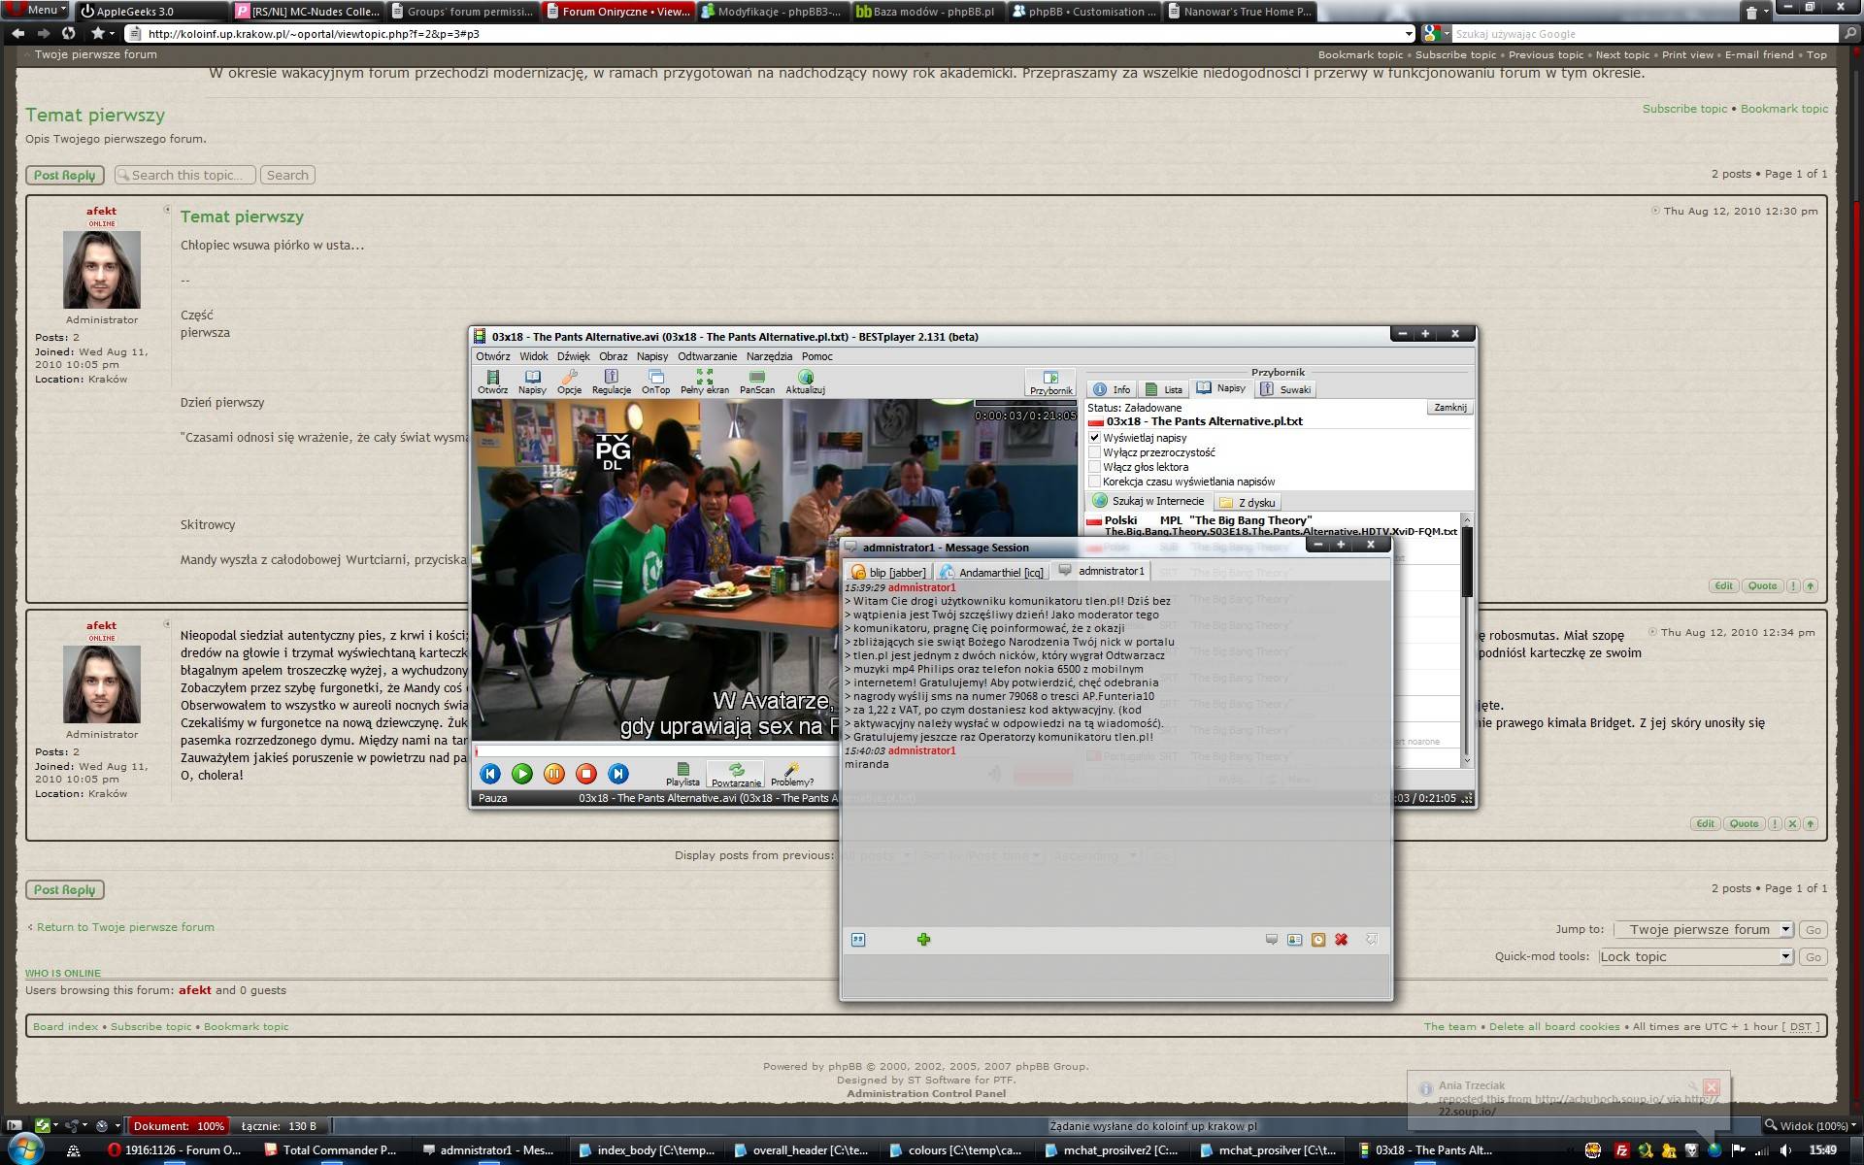This screenshot has width=1864, height=1165.
Task: Open the Otwórz menu in BESTplayer
Action: (x=493, y=356)
